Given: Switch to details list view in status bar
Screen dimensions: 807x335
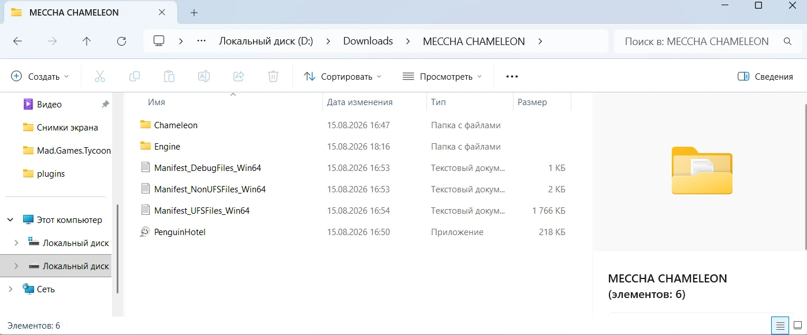Looking at the screenshot, I should (x=780, y=326).
